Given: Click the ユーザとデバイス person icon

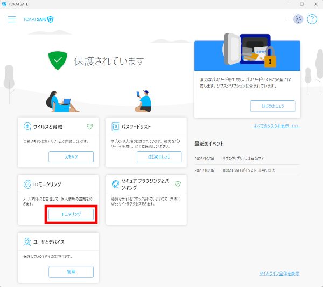Looking at the screenshot, I should point(27,242).
